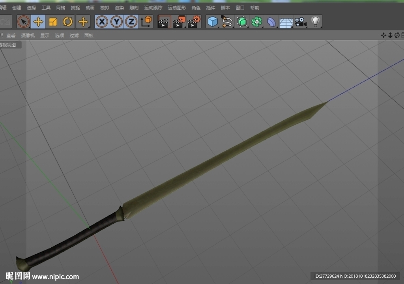Open the spline pen tool
The height and width of the screenshot is (284, 404).
tap(227, 22)
